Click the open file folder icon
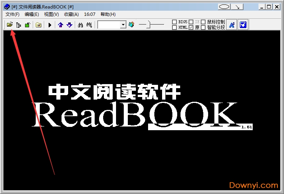Viewport: 284px width, 194px height. pyautogui.click(x=10, y=25)
